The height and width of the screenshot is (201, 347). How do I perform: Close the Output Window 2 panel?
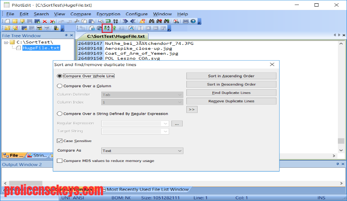[x=343, y=164]
